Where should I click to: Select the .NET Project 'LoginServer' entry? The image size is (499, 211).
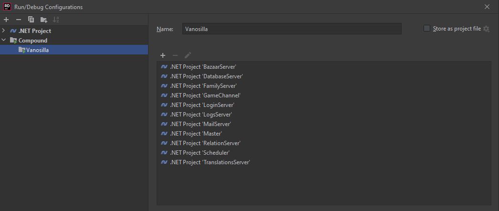pos(202,105)
